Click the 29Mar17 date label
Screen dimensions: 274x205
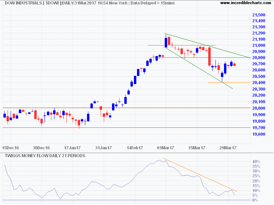click(x=228, y=148)
